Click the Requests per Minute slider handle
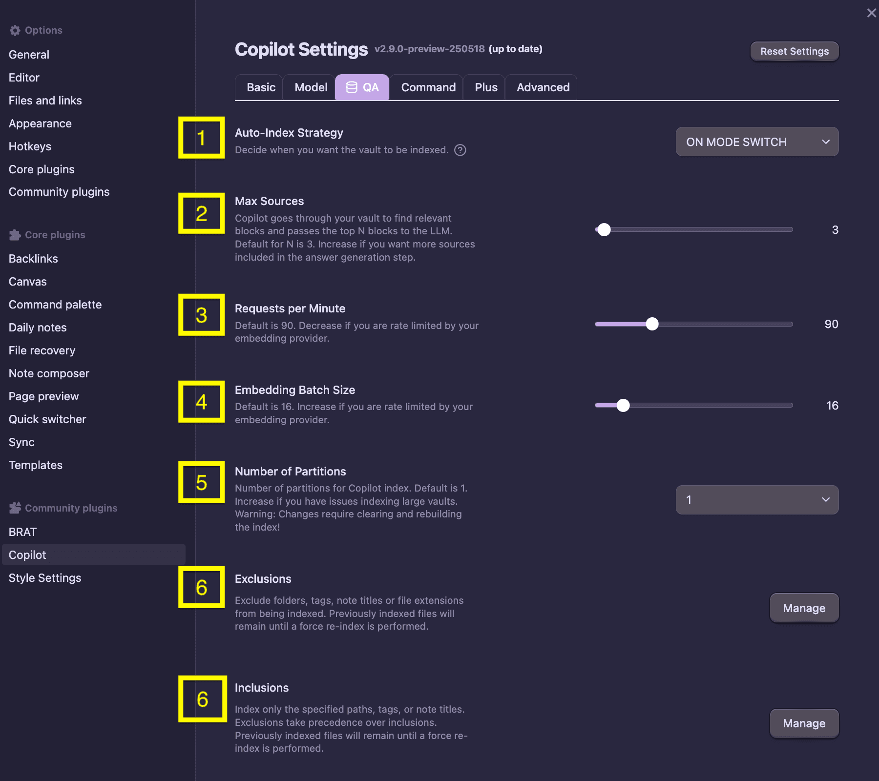 point(651,324)
